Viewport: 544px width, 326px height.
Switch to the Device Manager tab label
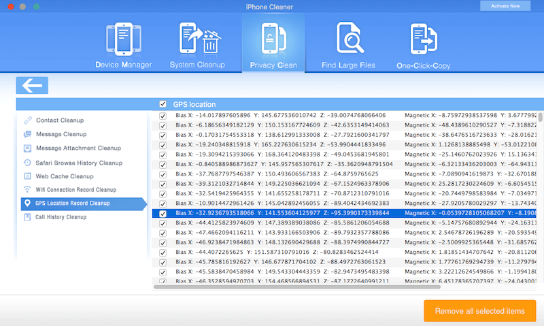124,65
